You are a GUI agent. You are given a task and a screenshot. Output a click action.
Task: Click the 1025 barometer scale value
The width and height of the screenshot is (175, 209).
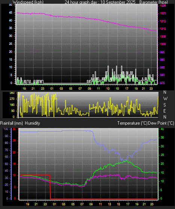(x=163, y=6)
